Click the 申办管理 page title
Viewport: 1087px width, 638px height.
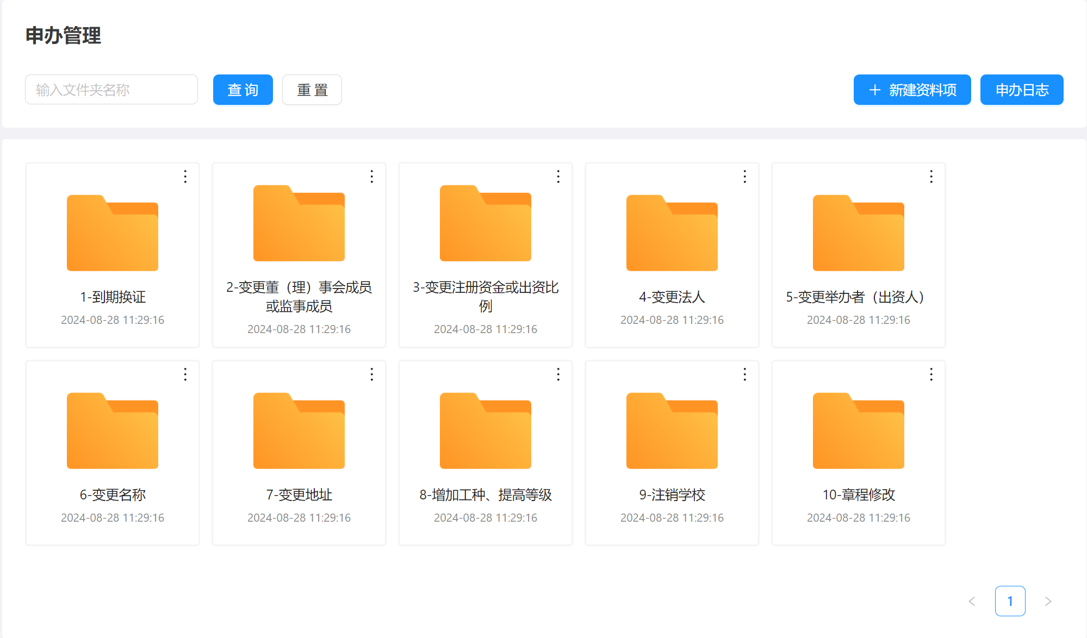tap(63, 35)
